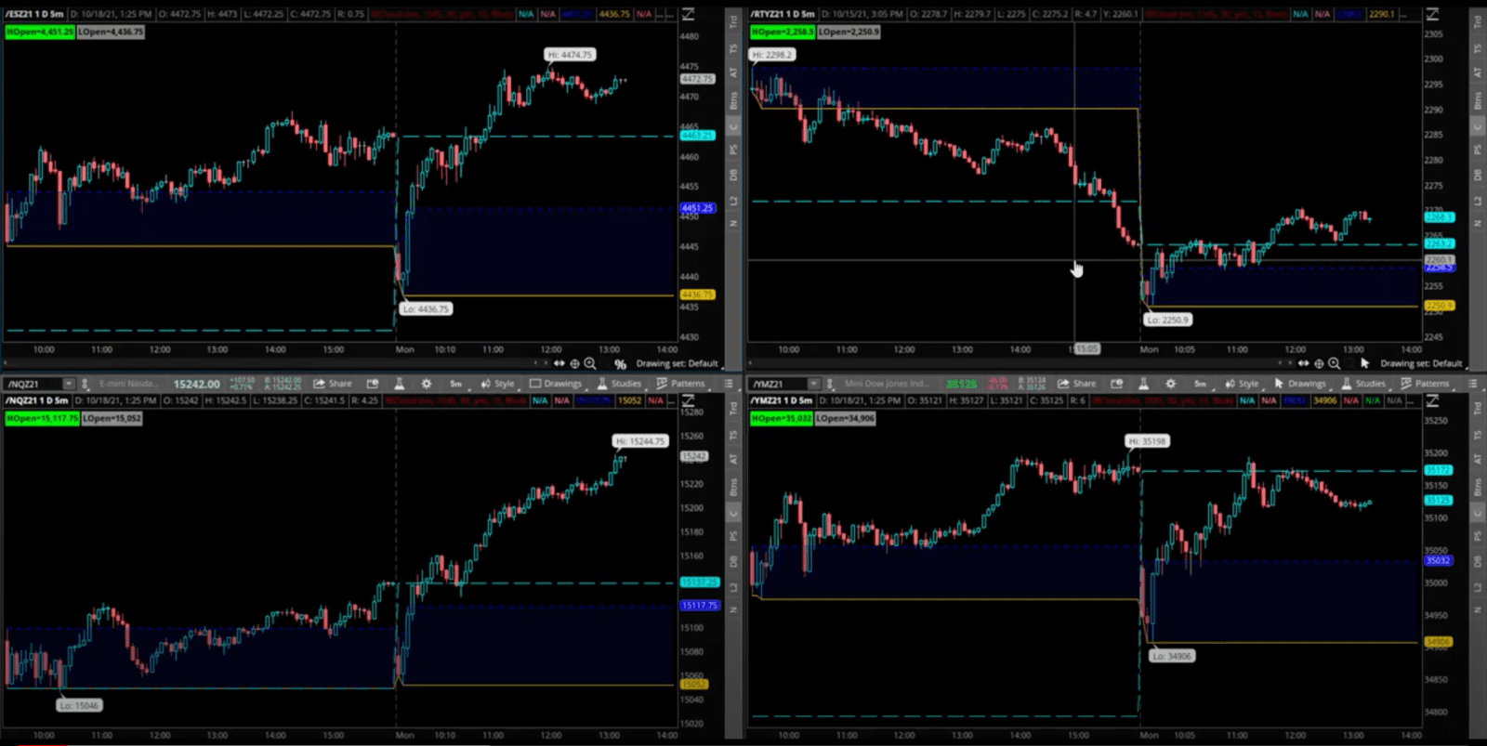Open Patterns menu in /NQZ21 toolbar

(x=681, y=384)
